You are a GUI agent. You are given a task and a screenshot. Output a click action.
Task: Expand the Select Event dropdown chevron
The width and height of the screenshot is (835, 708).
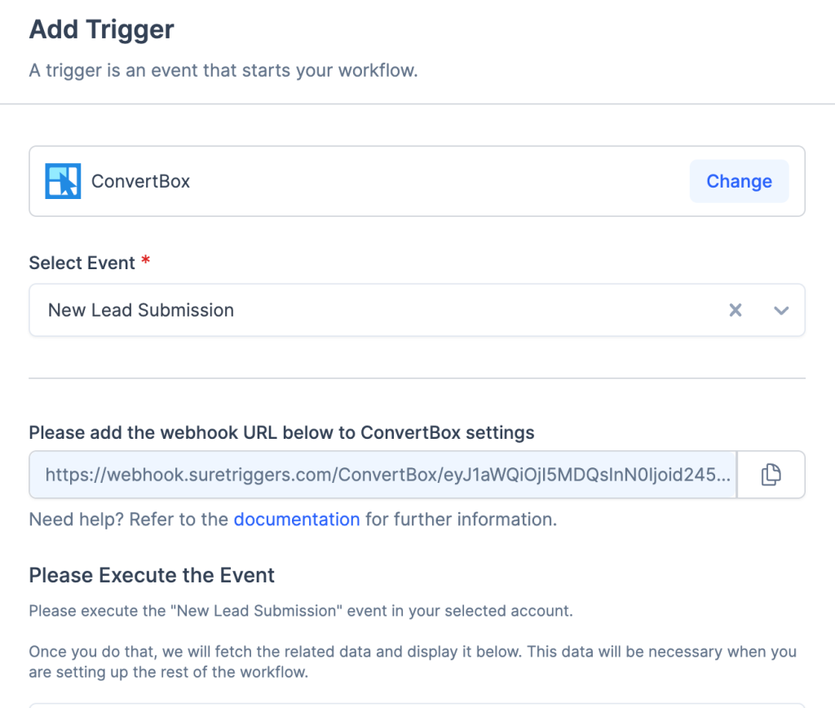click(x=781, y=310)
